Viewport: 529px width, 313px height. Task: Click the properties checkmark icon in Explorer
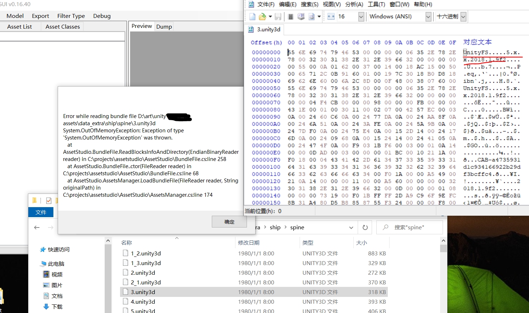(49, 201)
